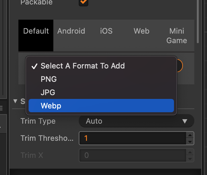Open the Android platform tab
The image size is (207, 175).
(71, 31)
